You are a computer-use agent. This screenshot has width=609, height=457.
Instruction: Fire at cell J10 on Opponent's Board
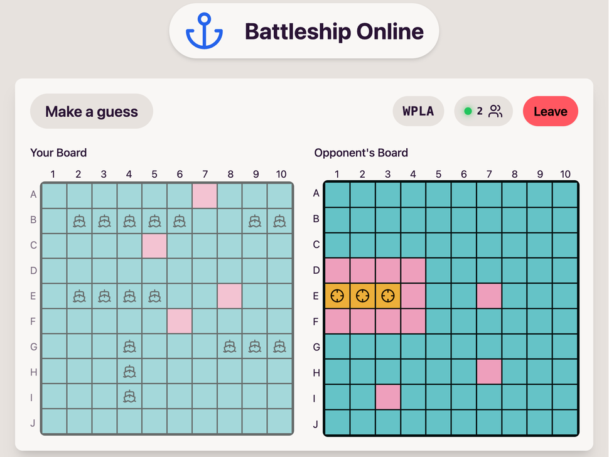pyautogui.click(x=565, y=422)
